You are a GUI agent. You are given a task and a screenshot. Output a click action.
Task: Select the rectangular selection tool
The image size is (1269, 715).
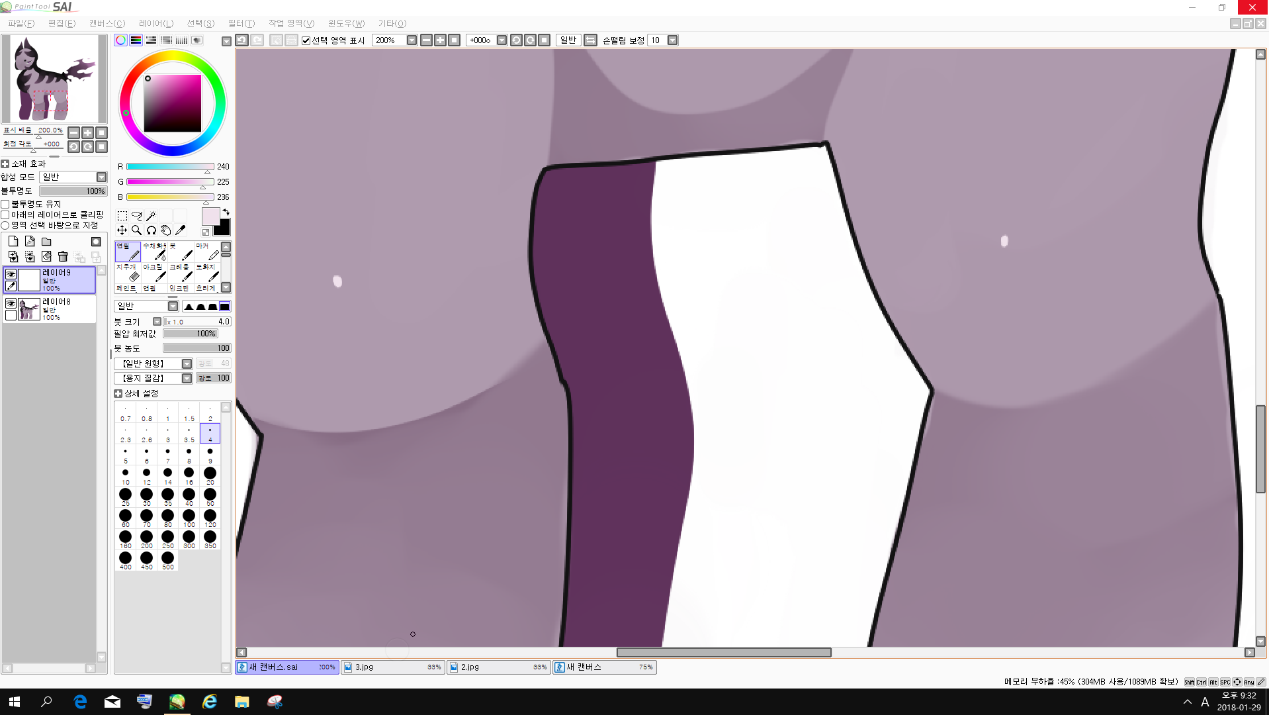coord(122,216)
